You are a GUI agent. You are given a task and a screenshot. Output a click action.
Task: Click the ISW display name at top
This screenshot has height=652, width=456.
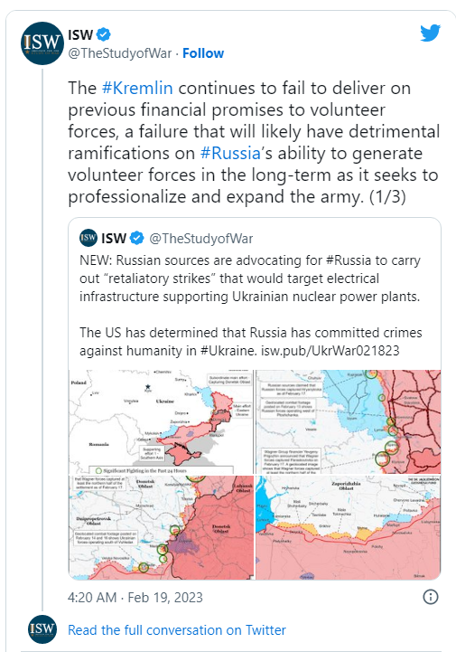pyautogui.click(x=80, y=34)
